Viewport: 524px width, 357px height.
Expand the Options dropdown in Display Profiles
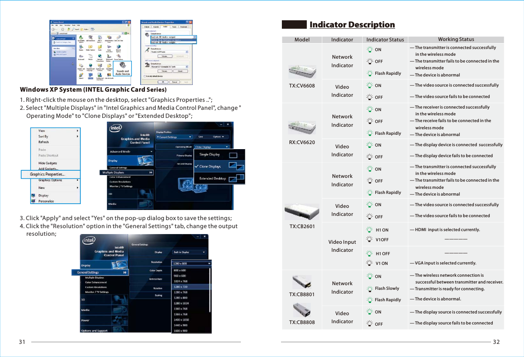[218, 137]
